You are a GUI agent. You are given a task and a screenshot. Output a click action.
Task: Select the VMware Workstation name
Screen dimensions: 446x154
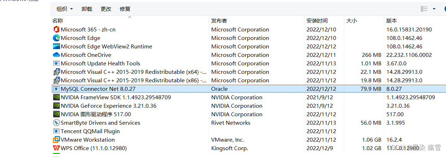[88, 140]
